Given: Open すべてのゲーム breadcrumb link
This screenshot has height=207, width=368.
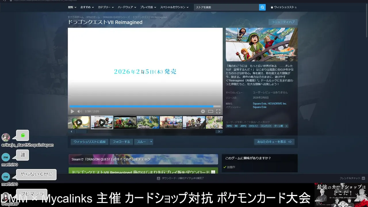Looking at the screenshot, I should pyautogui.click(x=76, y=17).
